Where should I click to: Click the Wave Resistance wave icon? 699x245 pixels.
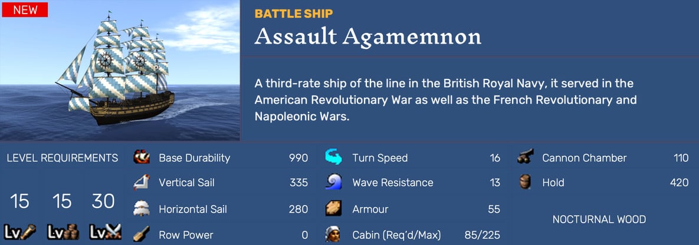point(334,183)
